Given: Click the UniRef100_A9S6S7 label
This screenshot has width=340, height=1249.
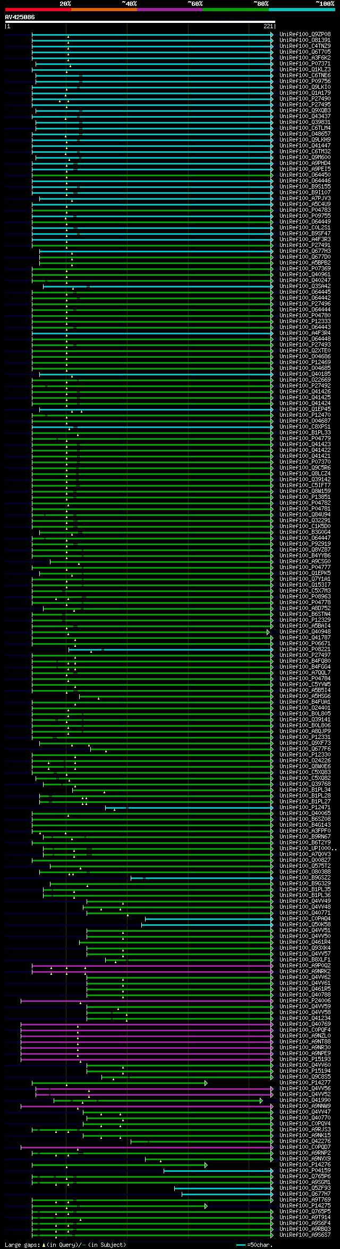Looking at the screenshot, I should pyautogui.click(x=305, y=1235).
